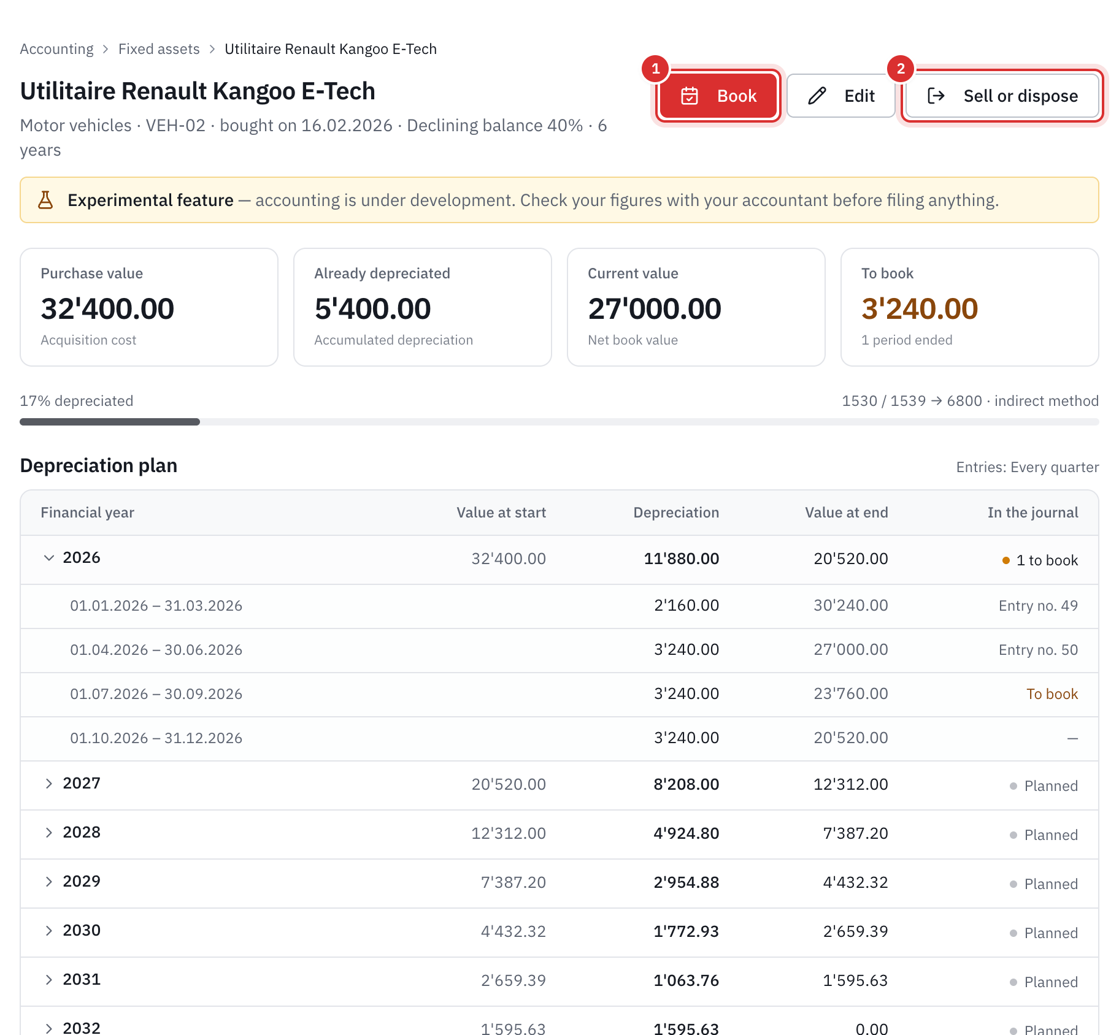Open journal Entry no. 50
1119x1035 pixels.
click(x=1038, y=650)
